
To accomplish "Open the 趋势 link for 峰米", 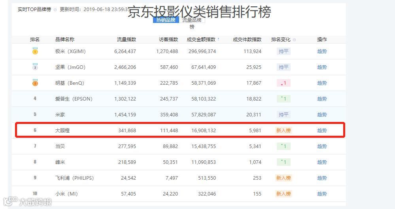I will (322, 162).
